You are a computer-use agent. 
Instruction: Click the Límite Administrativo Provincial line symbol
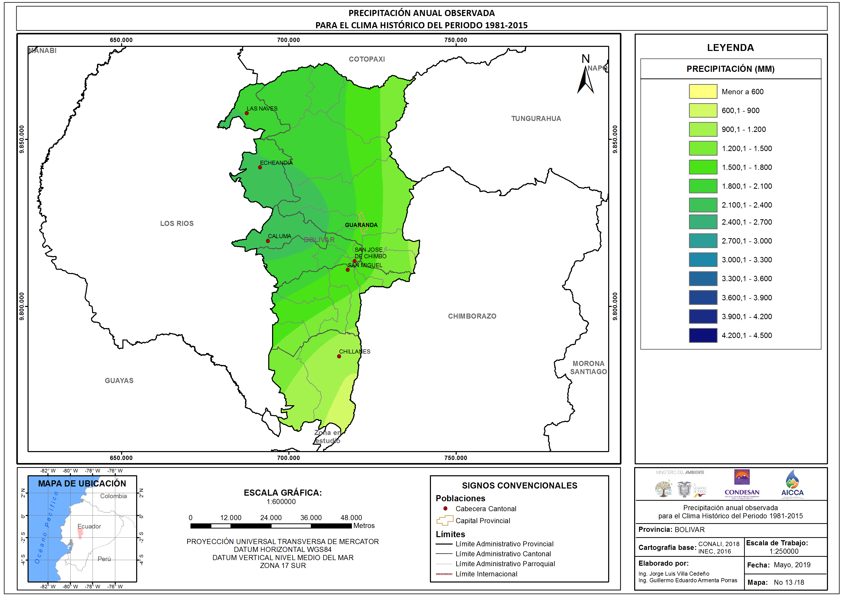(x=444, y=544)
